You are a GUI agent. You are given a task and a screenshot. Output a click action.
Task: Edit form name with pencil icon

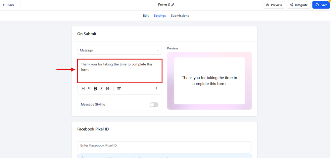pos(173,5)
